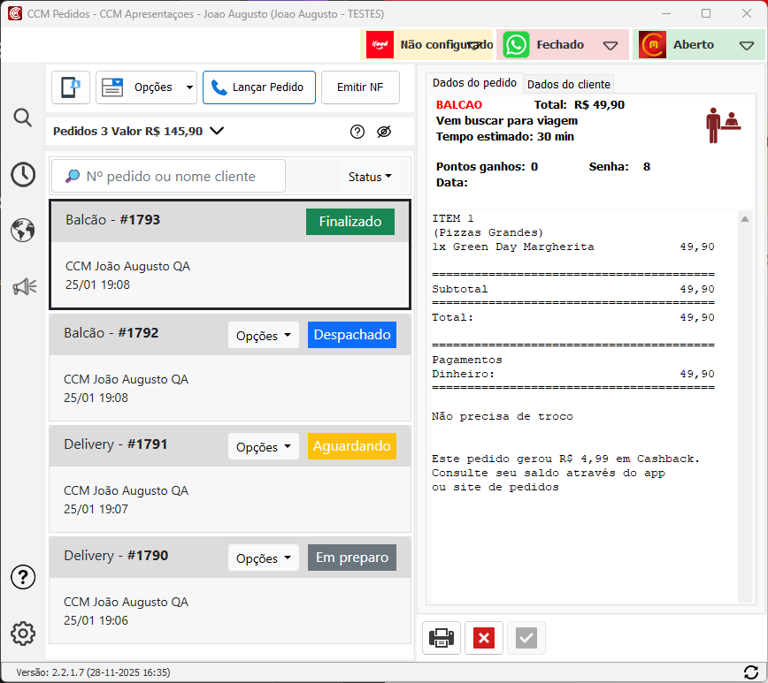
Task: Click the refresh sync icon in status bar
Action: coord(751,672)
